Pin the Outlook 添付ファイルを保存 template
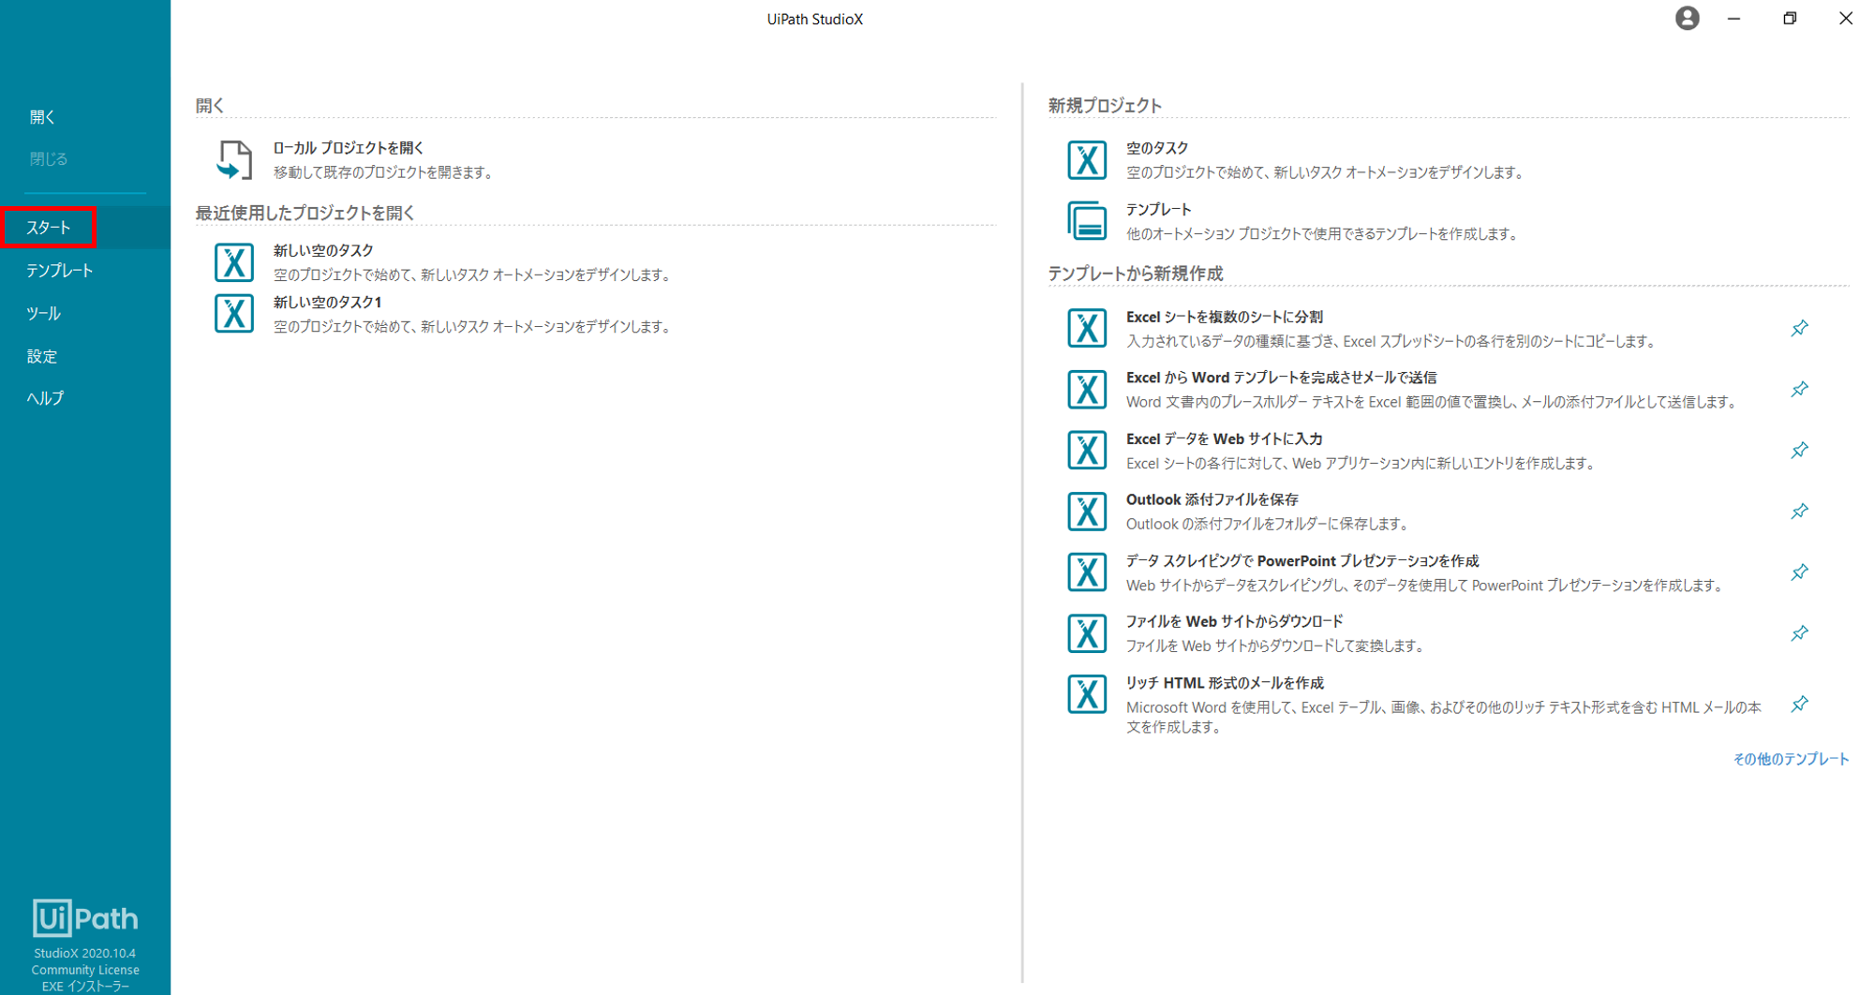Screen dimensions: 1874x995 1799,512
